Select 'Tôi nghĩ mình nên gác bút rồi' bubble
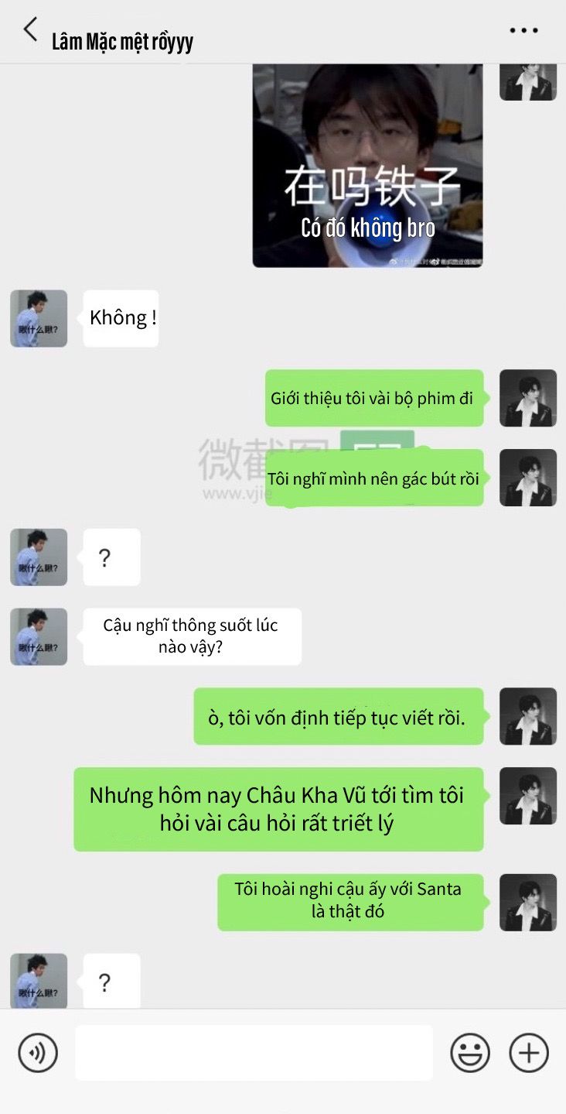The image size is (566, 1114). click(374, 478)
